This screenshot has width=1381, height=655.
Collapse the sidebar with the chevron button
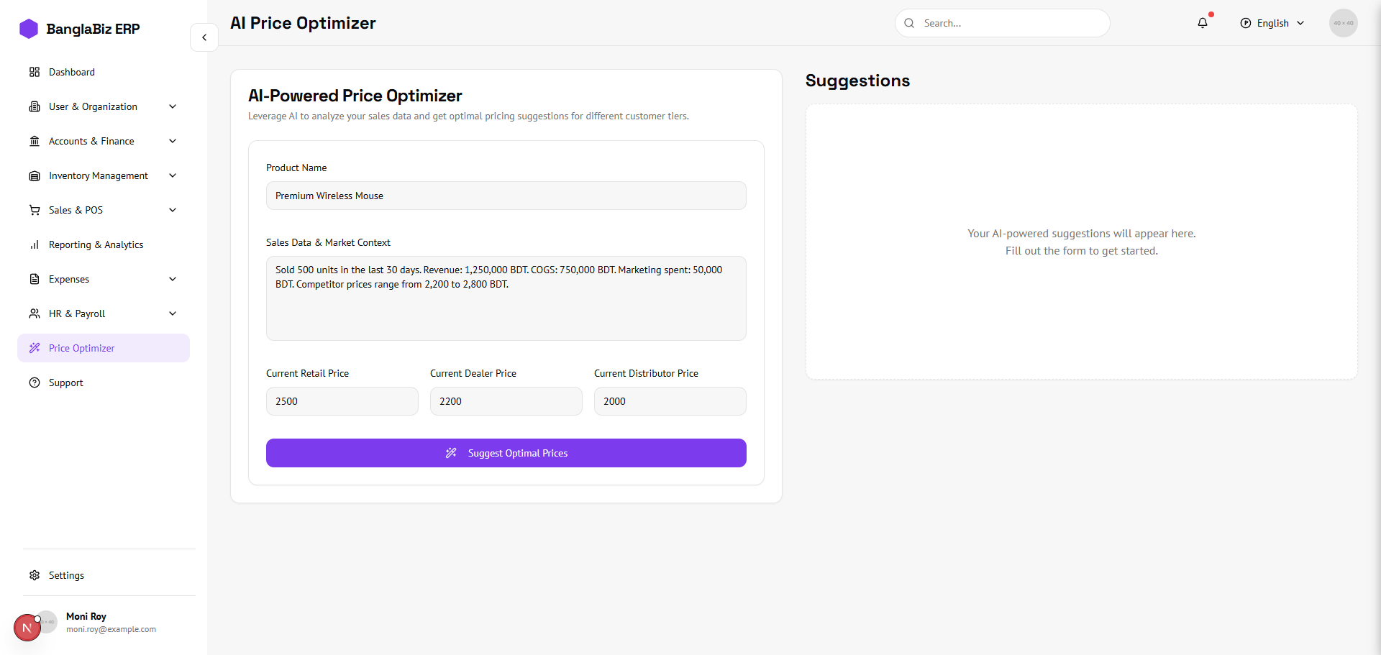click(x=204, y=37)
